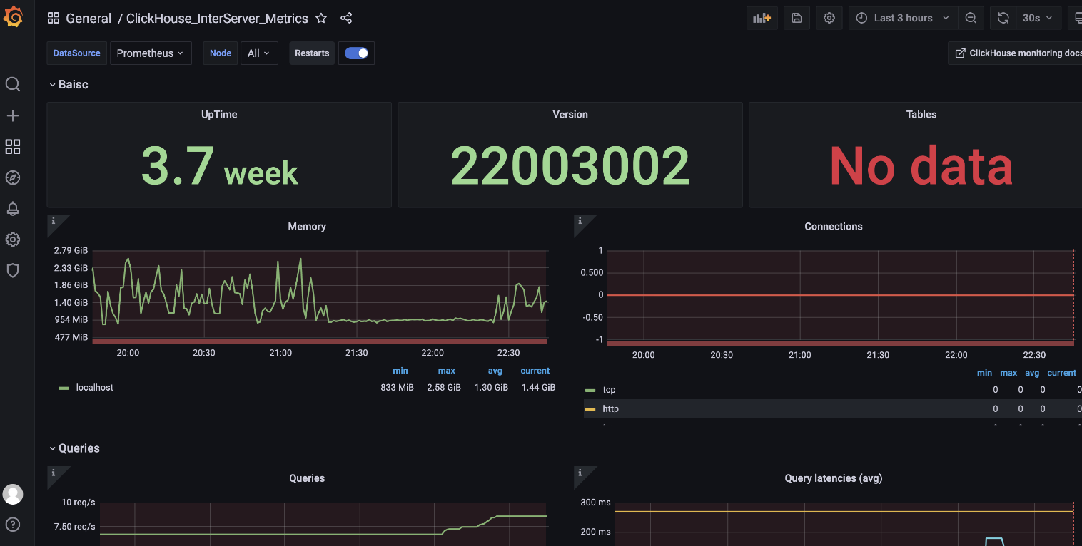
Task: Zoom out the time range
Action: click(971, 18)
